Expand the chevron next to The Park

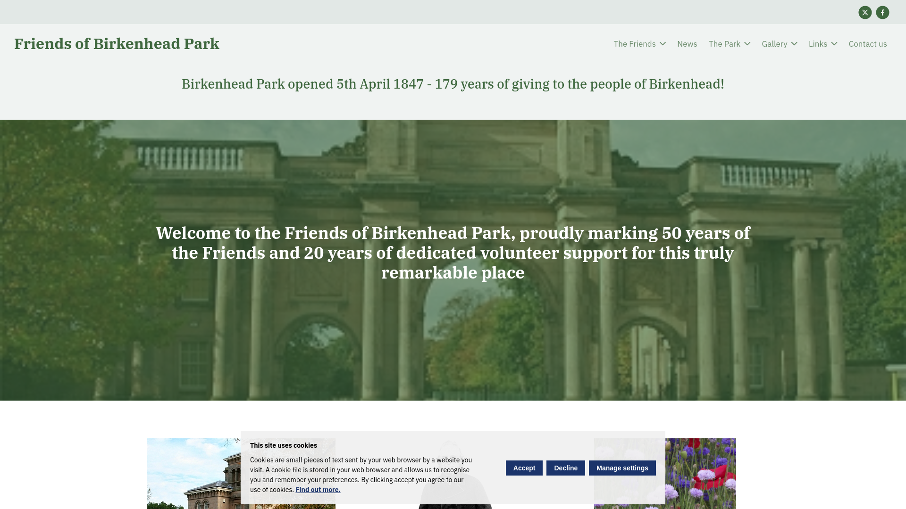747,44
